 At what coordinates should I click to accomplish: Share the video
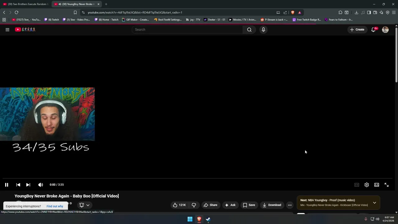click(x=211, y=205)
